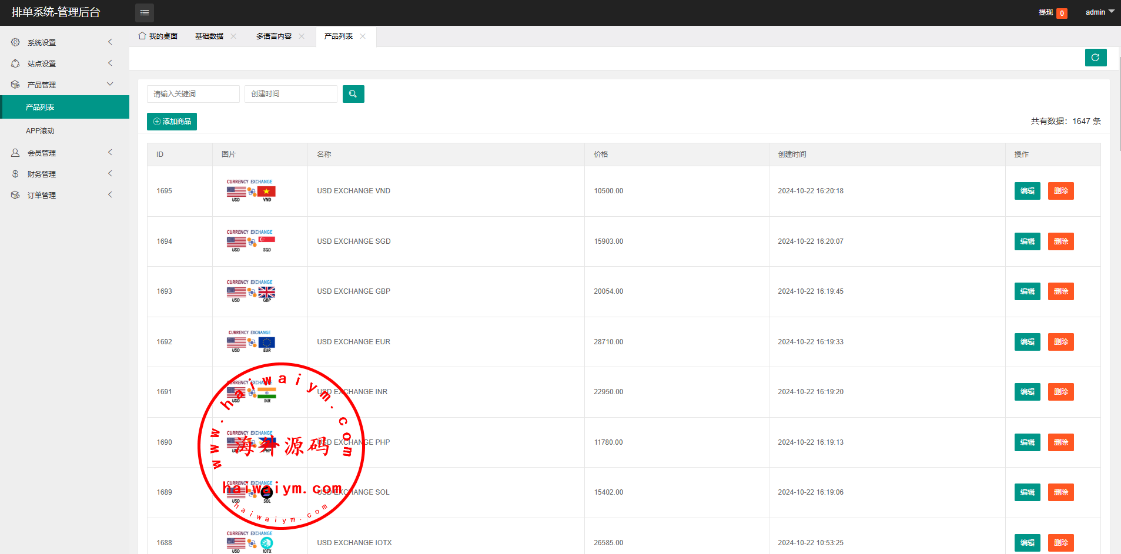Click the 财务管理 dollar icon
The height and width of the screenshot is (554, 1121).
[x=15, y=174]
